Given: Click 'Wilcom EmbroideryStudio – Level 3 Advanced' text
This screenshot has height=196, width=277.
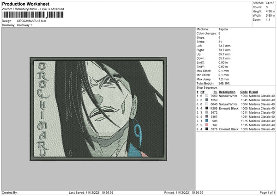Looking at the screenshot, I should [33, 9].
